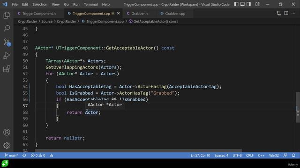The height and width of the screenshot is (168, 300).
Task: Open the Explorer view in activity bar
Action: tap(7, 15)
